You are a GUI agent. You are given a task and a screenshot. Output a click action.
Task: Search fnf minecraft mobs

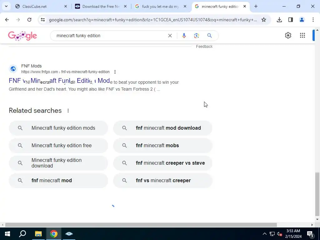162,146
